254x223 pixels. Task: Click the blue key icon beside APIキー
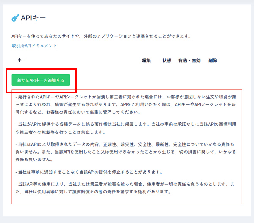(x=15, y=18)
